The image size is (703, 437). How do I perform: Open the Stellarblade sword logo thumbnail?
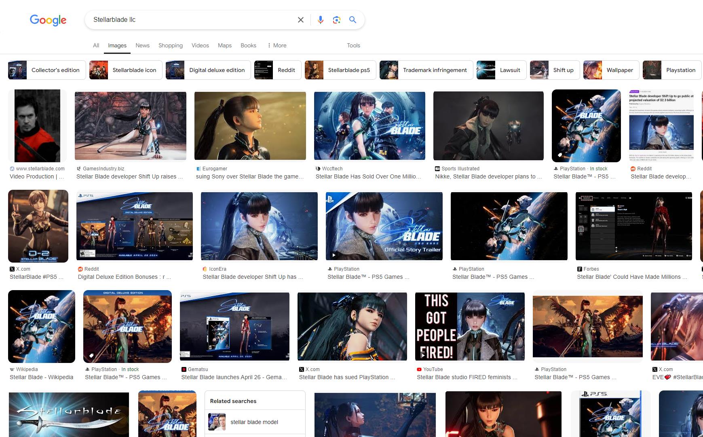(69, 415)
